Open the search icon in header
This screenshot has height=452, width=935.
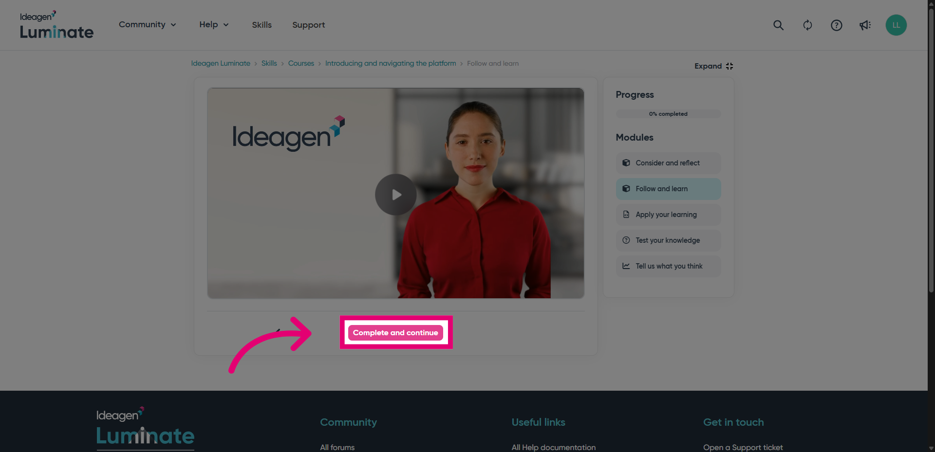click(778, 25)
